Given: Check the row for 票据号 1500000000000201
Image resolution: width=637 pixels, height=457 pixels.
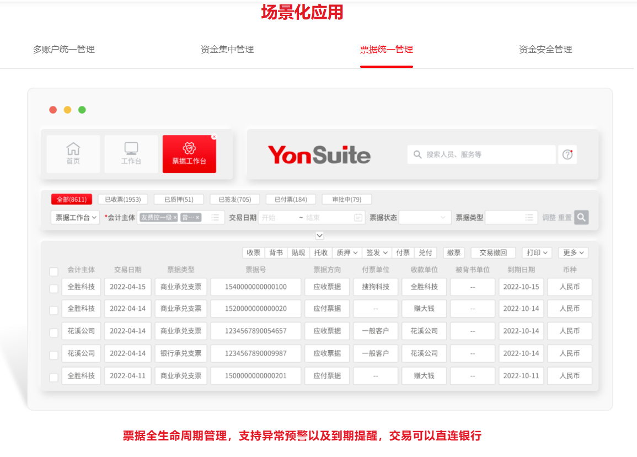Looking at the screenshot, I should click(x=53, y=378).
